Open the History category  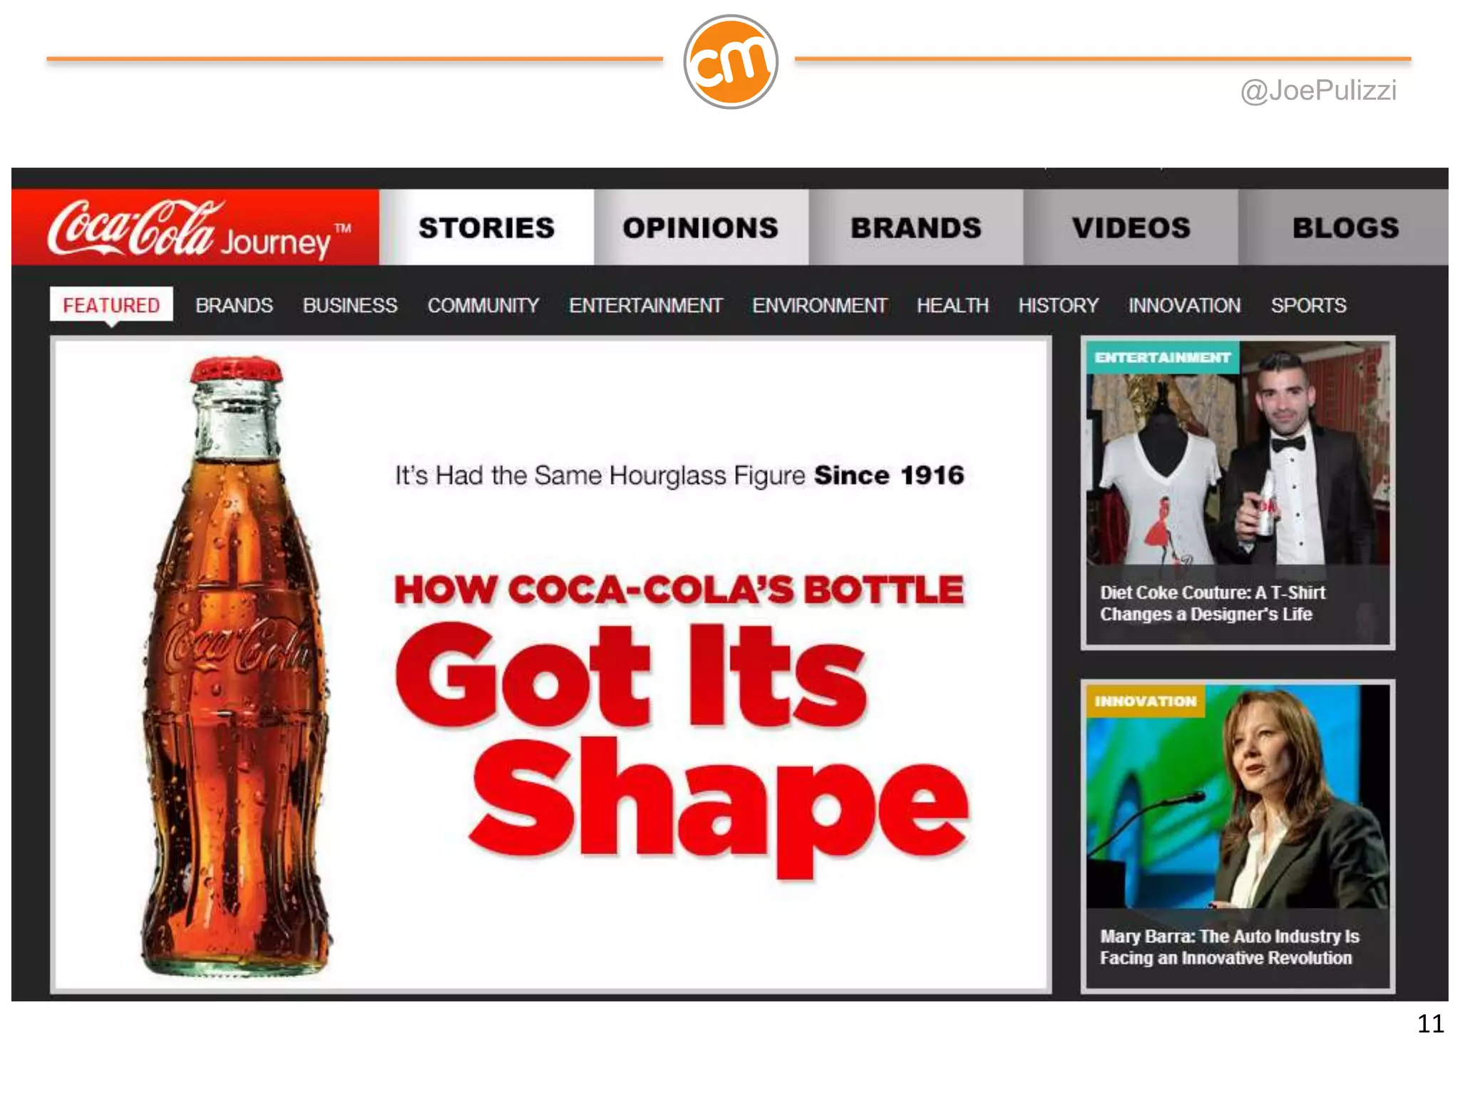point(1059,306)
